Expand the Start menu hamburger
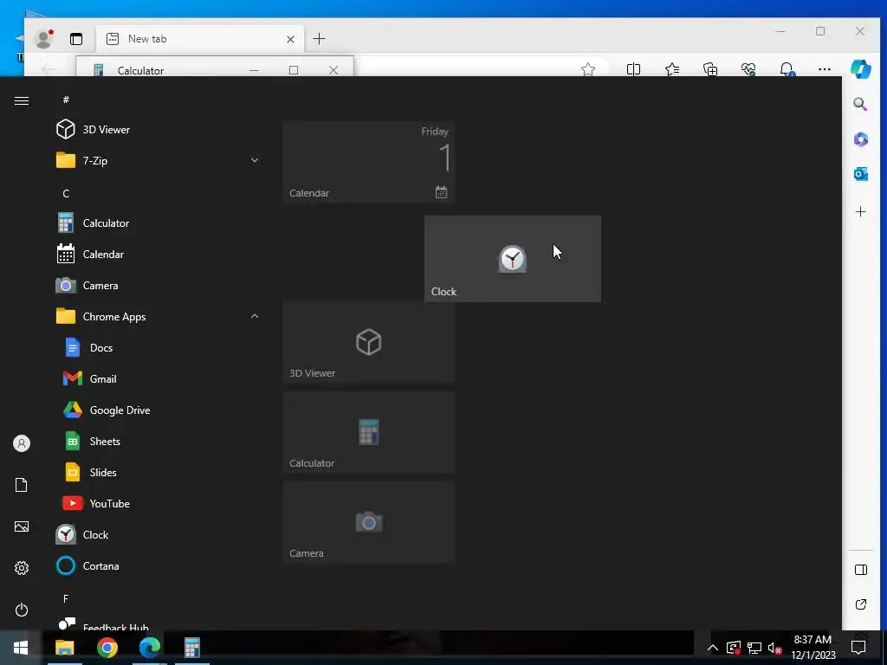The image size is (887, 665). tap(22, 100)
